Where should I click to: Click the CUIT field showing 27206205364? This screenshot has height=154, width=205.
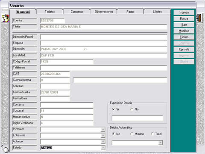tap(55, 74)
